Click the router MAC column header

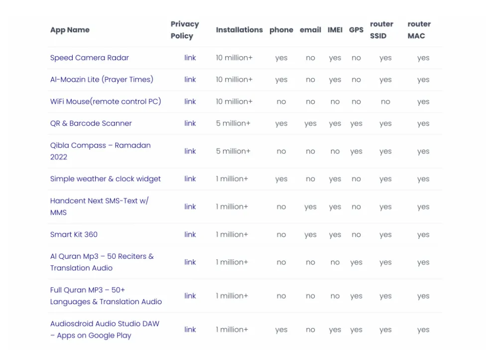(419, 30)
